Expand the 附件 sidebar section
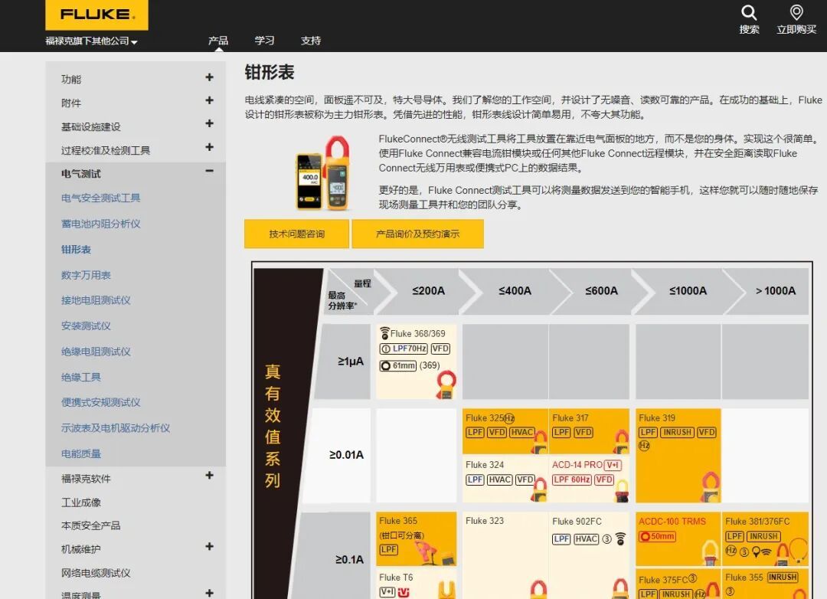Viewport: 827px width, 599px height. [x=209, y=100]
